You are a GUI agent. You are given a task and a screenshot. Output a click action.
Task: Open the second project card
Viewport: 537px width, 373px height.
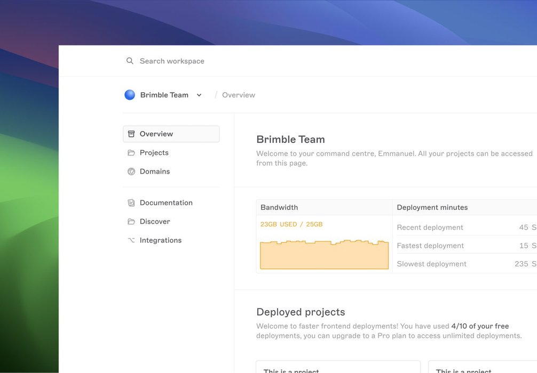(x=482, y=368)
